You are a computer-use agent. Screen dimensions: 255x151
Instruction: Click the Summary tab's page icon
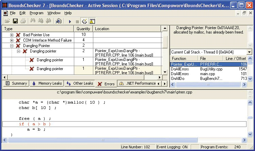(x=7, y=83)
